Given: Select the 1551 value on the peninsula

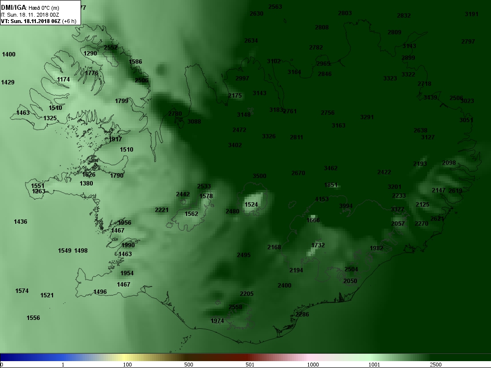Looking at the screenshot, I should (x=38, y=185).
